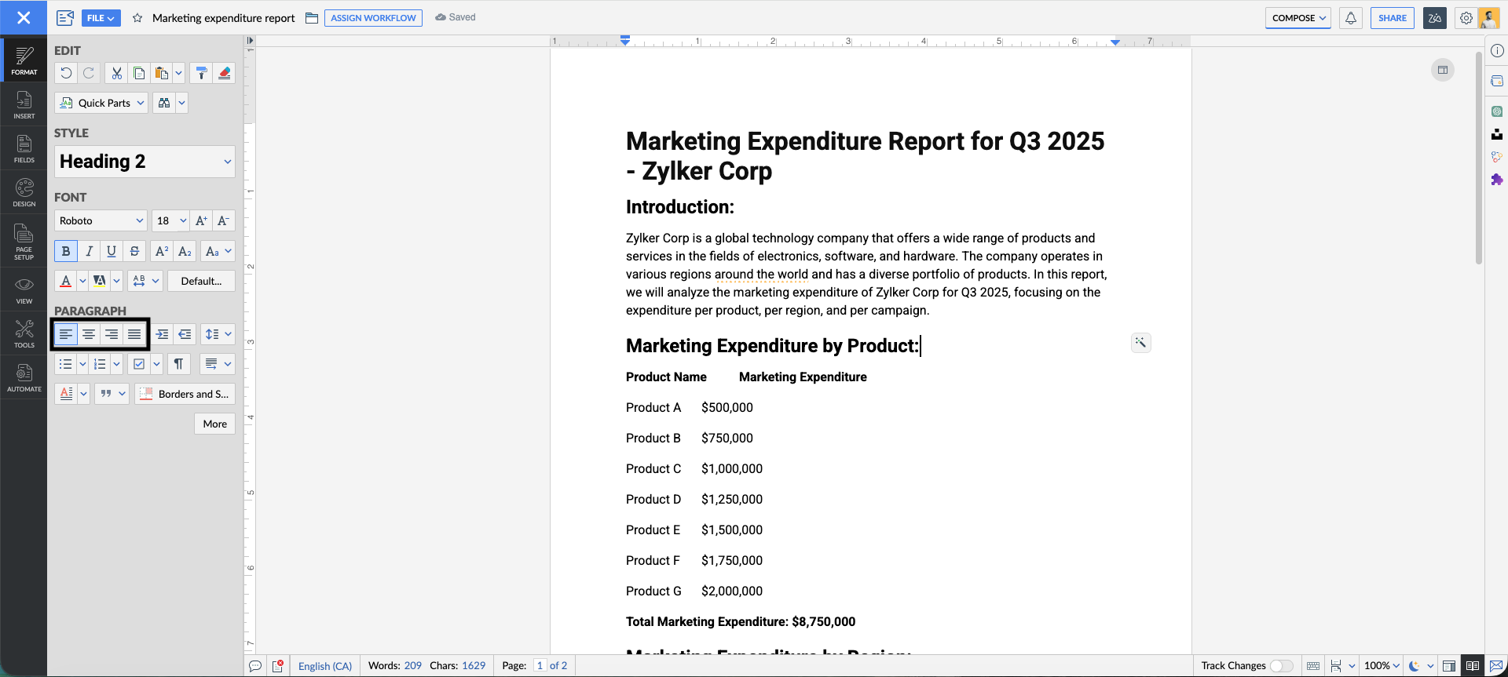Enable center text alignment

click(89, 334)
